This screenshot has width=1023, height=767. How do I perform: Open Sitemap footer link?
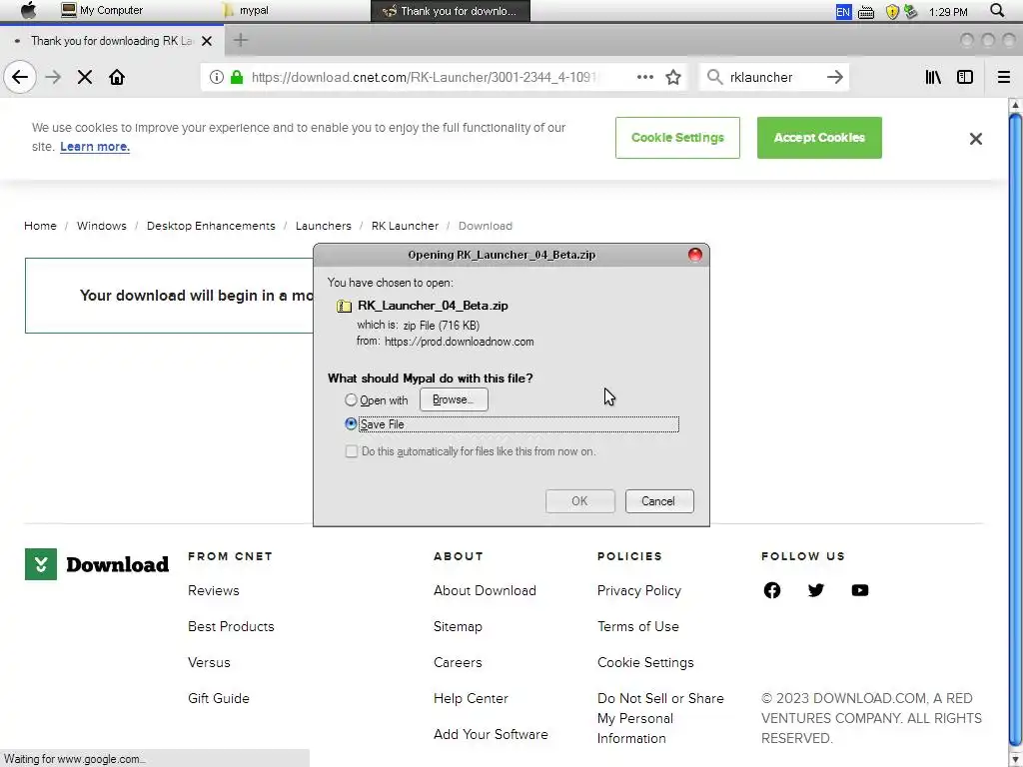[458, 626]
